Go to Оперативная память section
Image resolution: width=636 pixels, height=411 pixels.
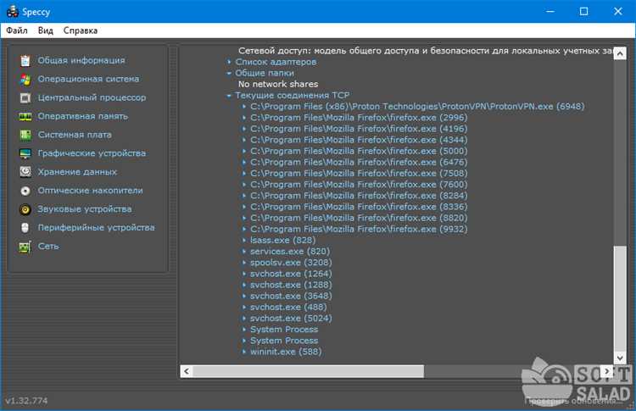(83, 116)
